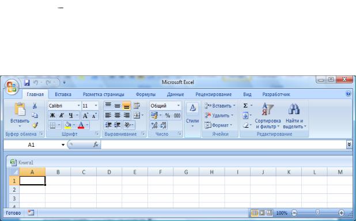
Task: Cut selection with scissors icon
Action: [x=35, y=106]
